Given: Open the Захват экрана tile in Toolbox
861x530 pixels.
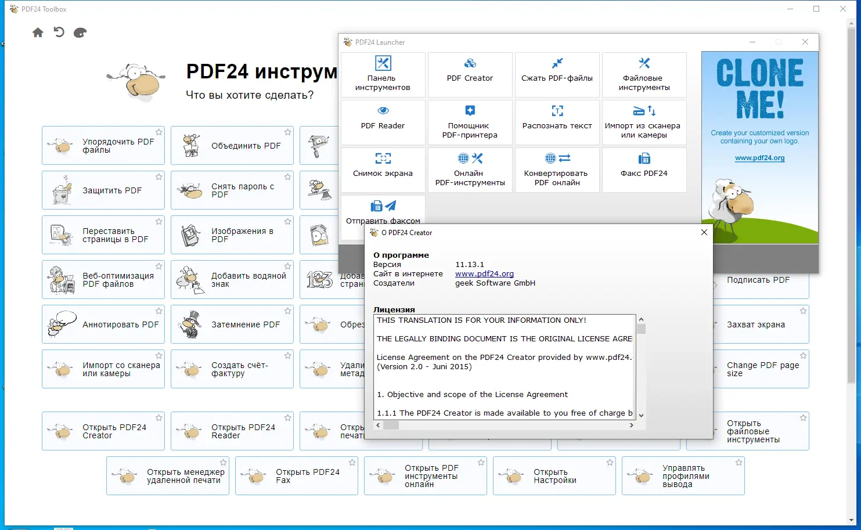Looking at the screenshot, I should coord(761,325).
